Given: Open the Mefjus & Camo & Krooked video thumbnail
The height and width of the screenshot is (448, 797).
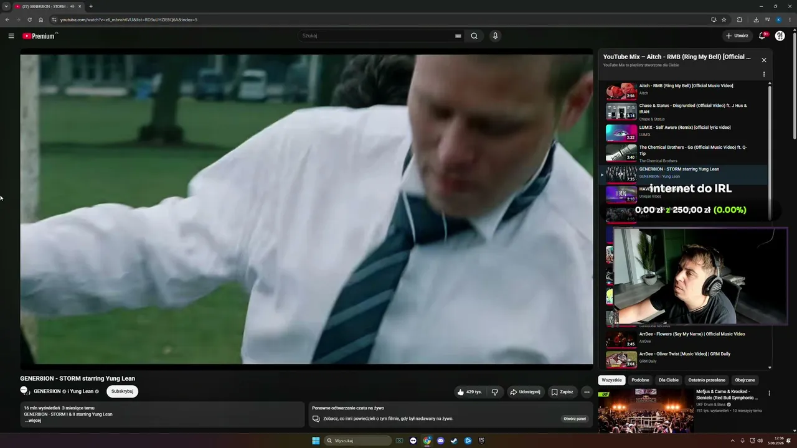Looking at the screenshot, I should click(x=646, y=411).
